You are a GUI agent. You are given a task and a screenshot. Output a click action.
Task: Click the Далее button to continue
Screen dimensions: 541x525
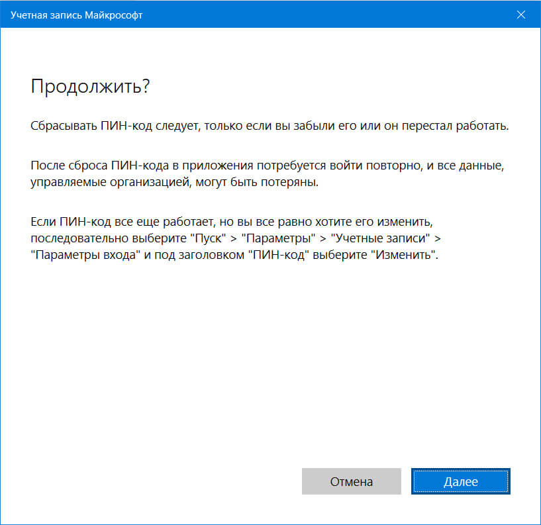pos(461,481)
